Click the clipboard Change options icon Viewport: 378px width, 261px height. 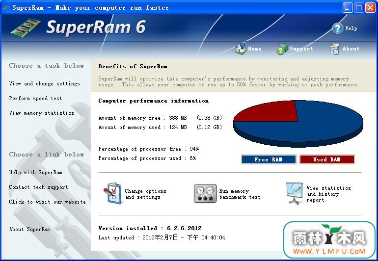(112, 193)
